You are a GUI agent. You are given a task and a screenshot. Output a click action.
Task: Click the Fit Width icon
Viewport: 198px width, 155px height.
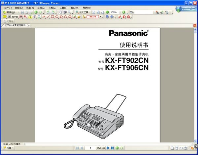[102, 12]
